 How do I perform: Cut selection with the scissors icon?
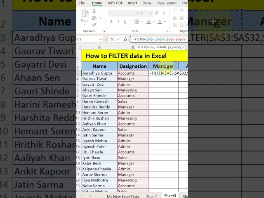point(94,11)
